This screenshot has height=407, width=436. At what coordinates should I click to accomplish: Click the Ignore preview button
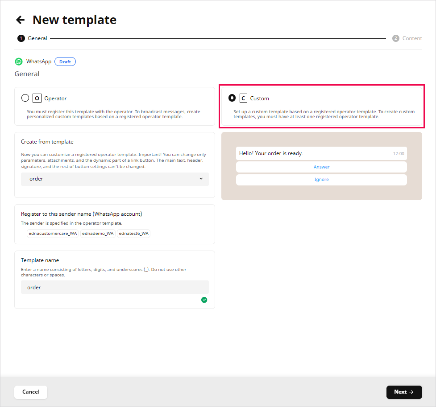[x=321, y=180]
